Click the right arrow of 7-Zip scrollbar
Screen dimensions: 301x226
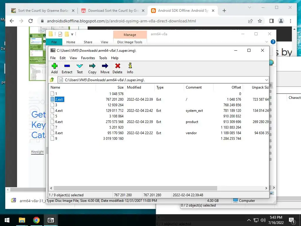[266, 188]
